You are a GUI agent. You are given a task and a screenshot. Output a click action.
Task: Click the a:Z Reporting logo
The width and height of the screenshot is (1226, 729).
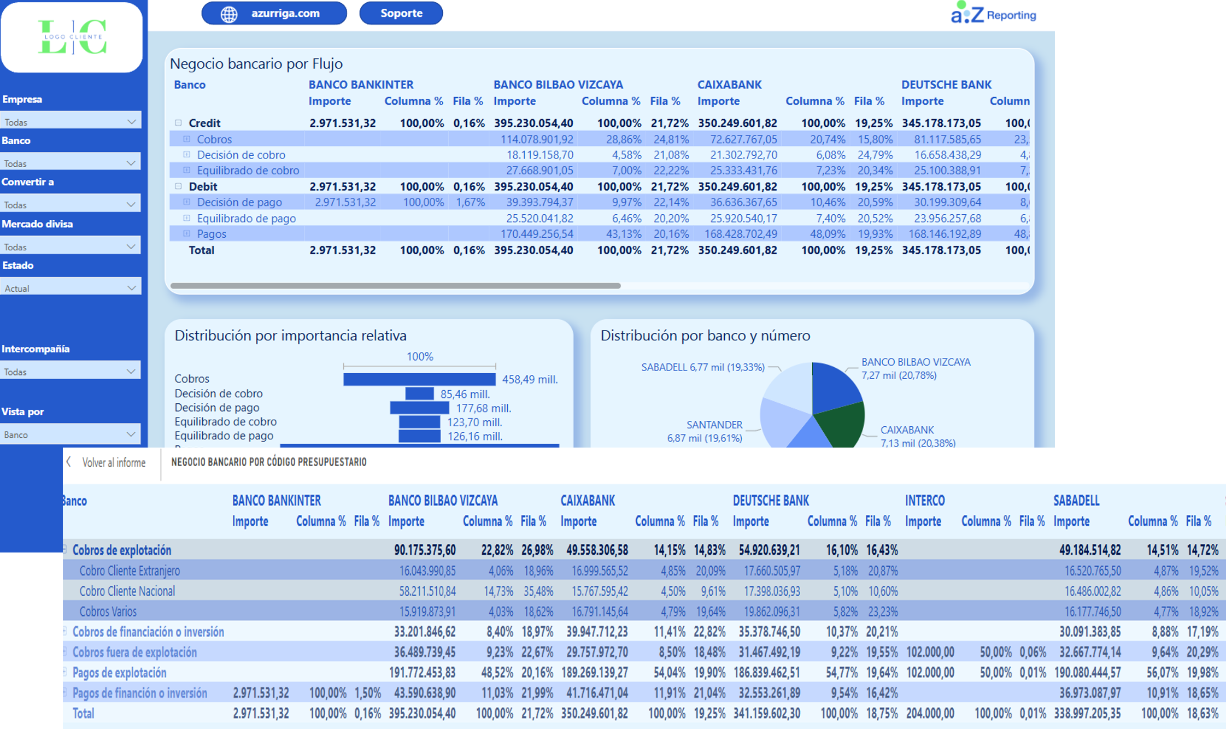[993, 13]
